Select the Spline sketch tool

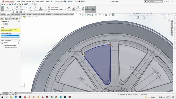(x=21, y=7)
